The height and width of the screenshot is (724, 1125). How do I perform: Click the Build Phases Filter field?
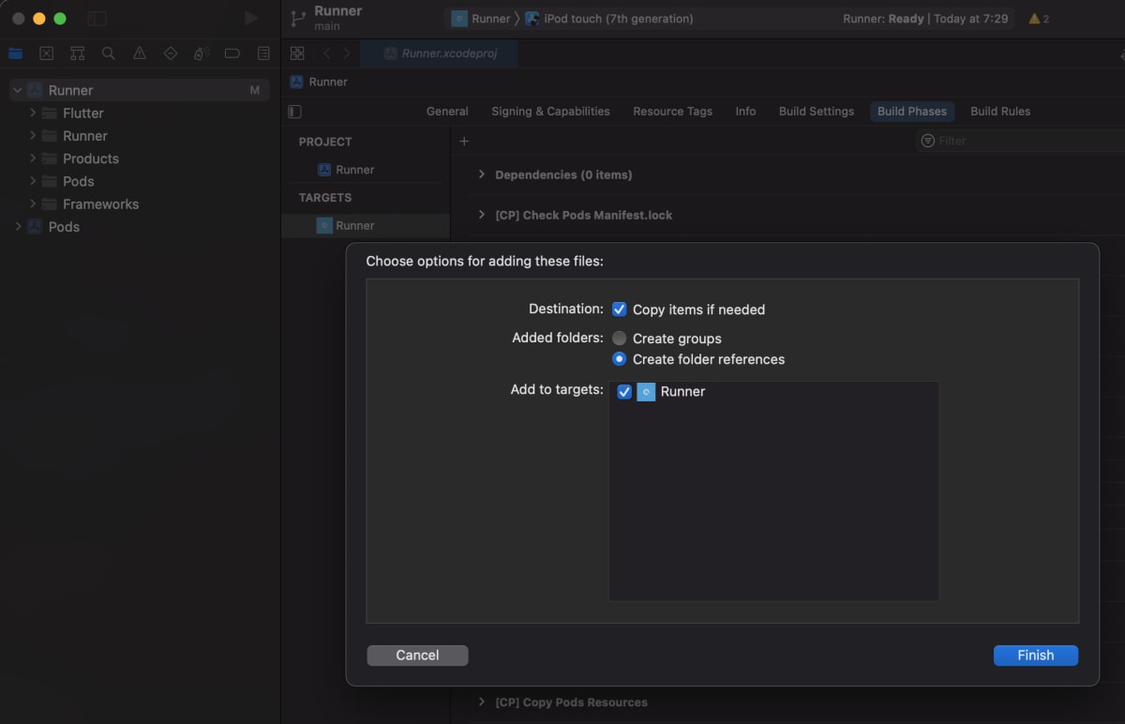click(1020, 141)
